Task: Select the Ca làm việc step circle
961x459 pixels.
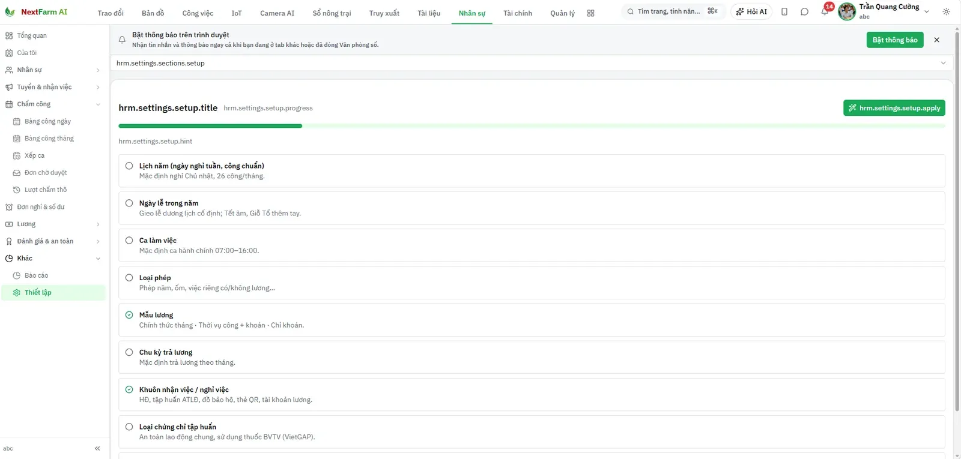Action: point(129,240)
